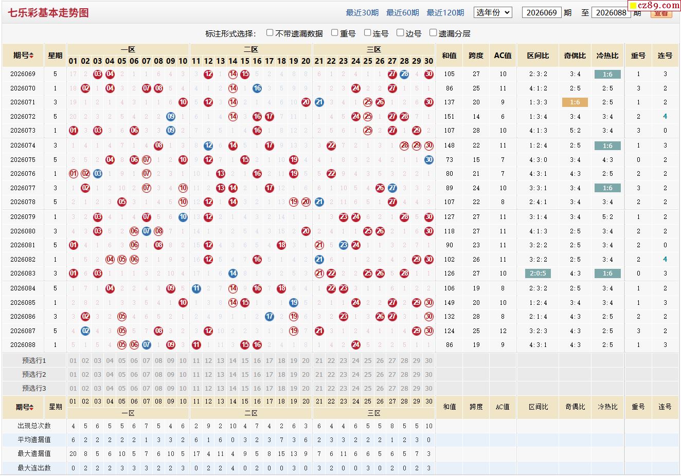Click blue ball 28 in row 2026069

404,74
